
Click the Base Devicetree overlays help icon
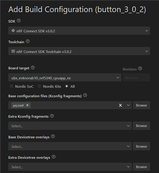(53, 137)
